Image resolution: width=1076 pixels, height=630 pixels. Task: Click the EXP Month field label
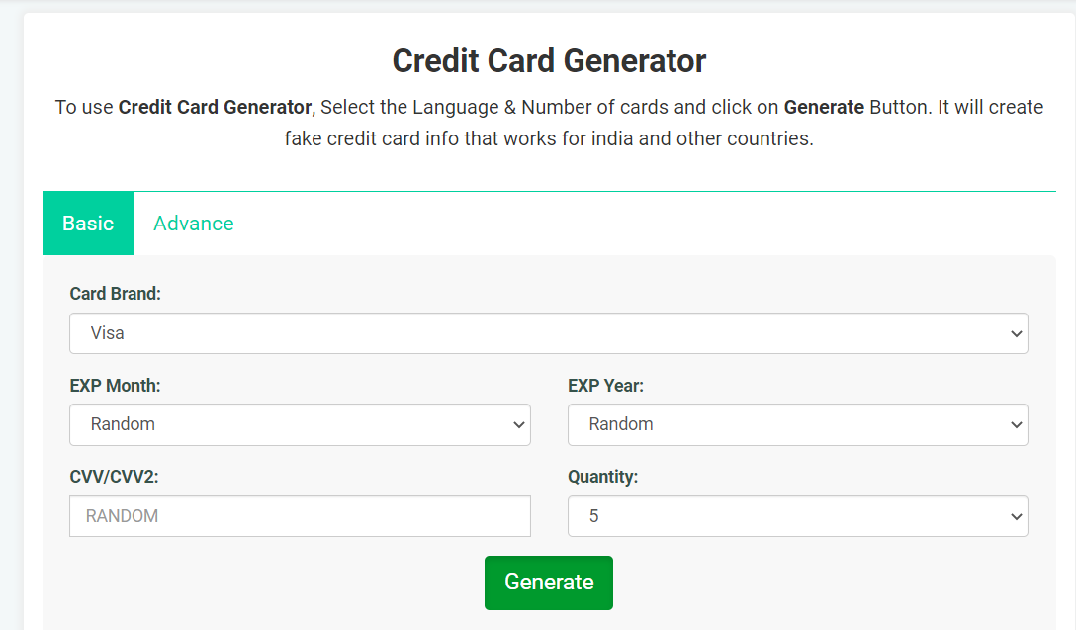click(x=116, y=386)
